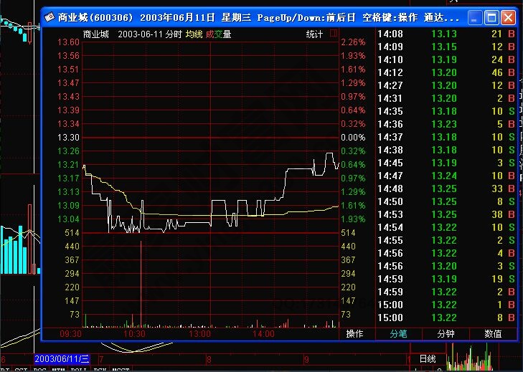Switch to the 分钟 tab
This screenshot has height=372, width=523.
click(446, 333)
